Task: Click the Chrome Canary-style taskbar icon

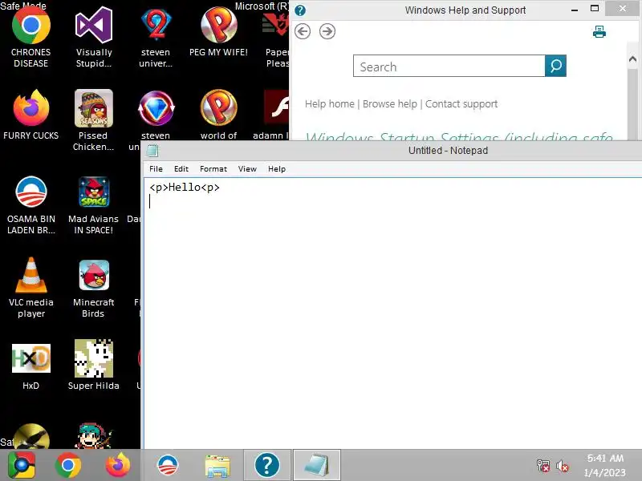Action: click(x=22, y=465)
